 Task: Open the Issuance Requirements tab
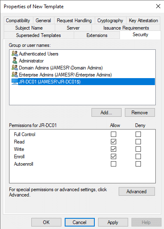click(126, 28)
